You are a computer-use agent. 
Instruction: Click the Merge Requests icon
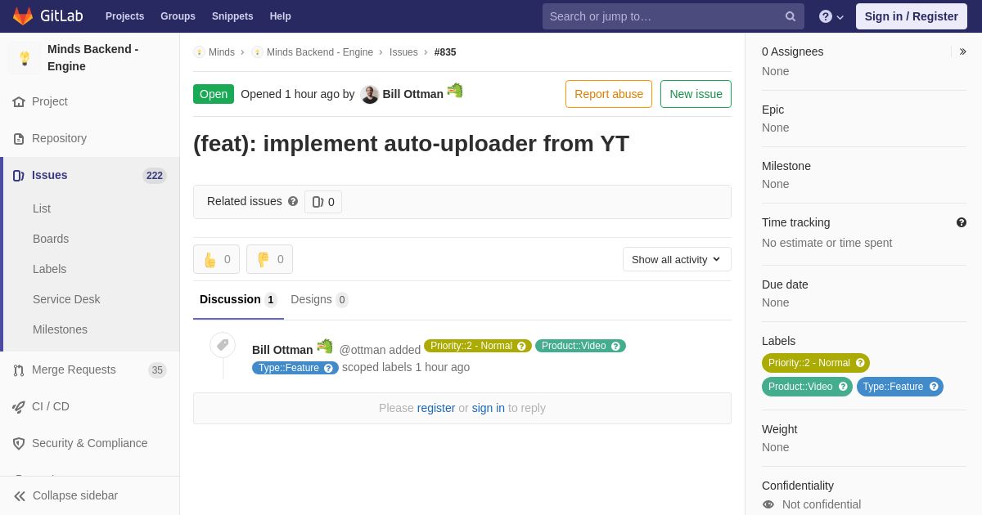(19, 369)
